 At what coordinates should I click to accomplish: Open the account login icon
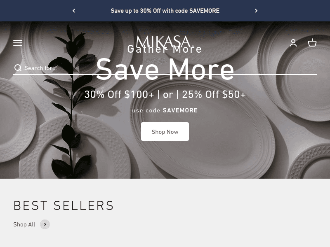[293, 43]
